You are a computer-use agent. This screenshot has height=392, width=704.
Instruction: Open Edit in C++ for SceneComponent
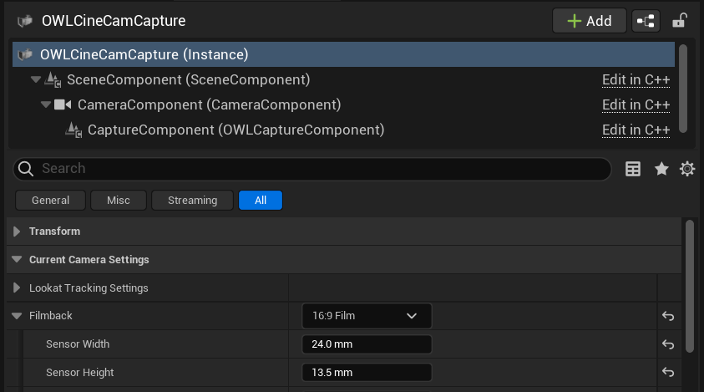pos(636,79)
